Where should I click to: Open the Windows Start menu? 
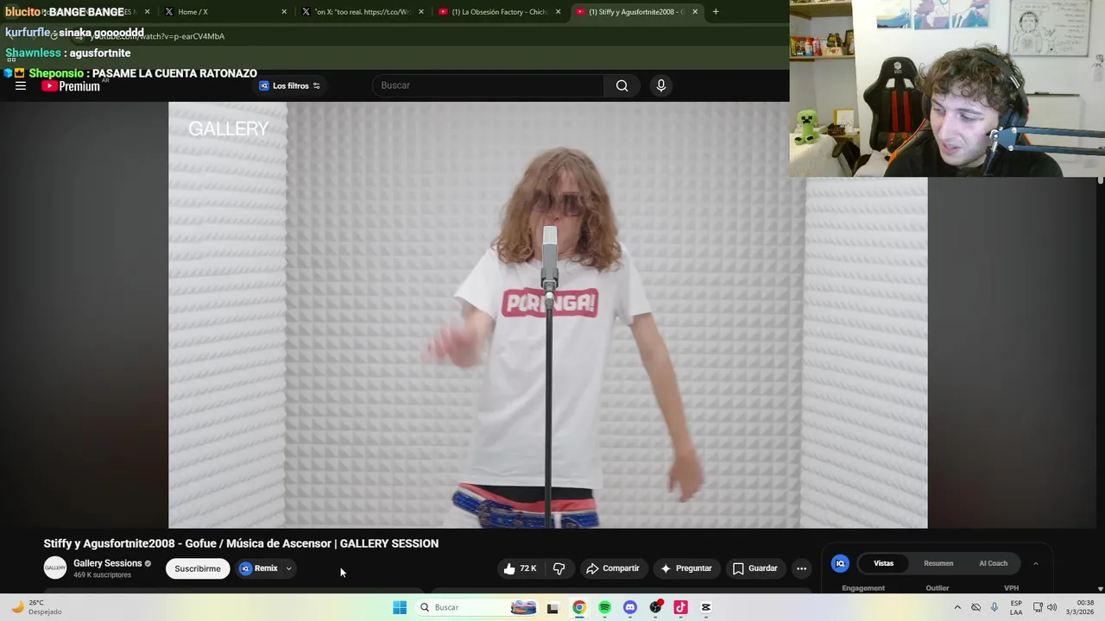pos(400,607)
